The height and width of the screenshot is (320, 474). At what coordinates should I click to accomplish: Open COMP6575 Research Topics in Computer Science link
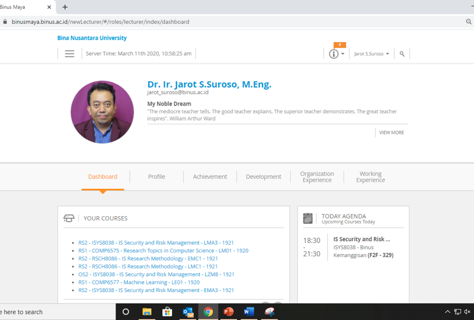[x=163, y=251]
